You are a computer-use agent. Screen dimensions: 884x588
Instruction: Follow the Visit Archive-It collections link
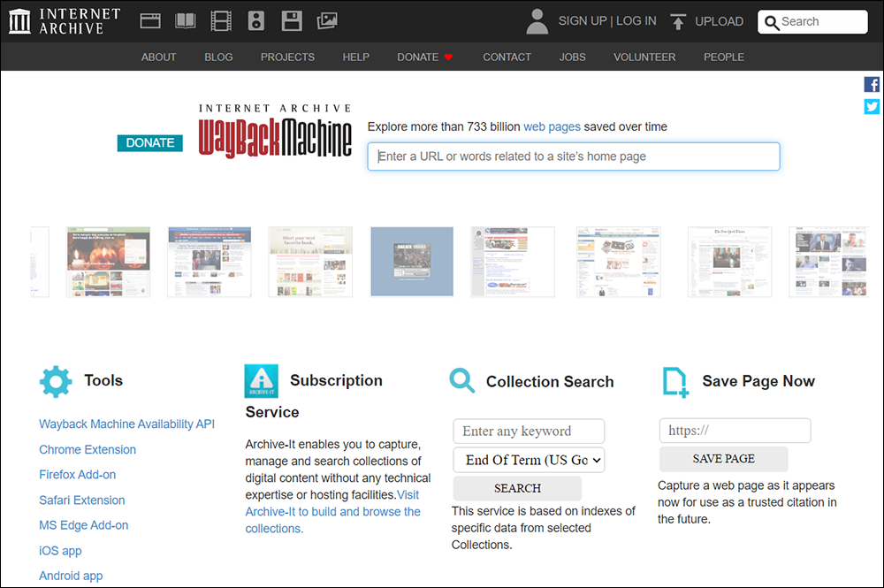(332, 512)
